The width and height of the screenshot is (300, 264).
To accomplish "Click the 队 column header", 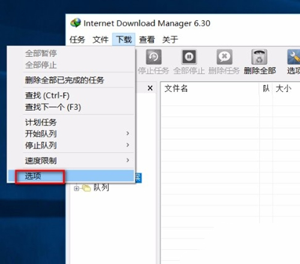I will (x=266, y=88).
